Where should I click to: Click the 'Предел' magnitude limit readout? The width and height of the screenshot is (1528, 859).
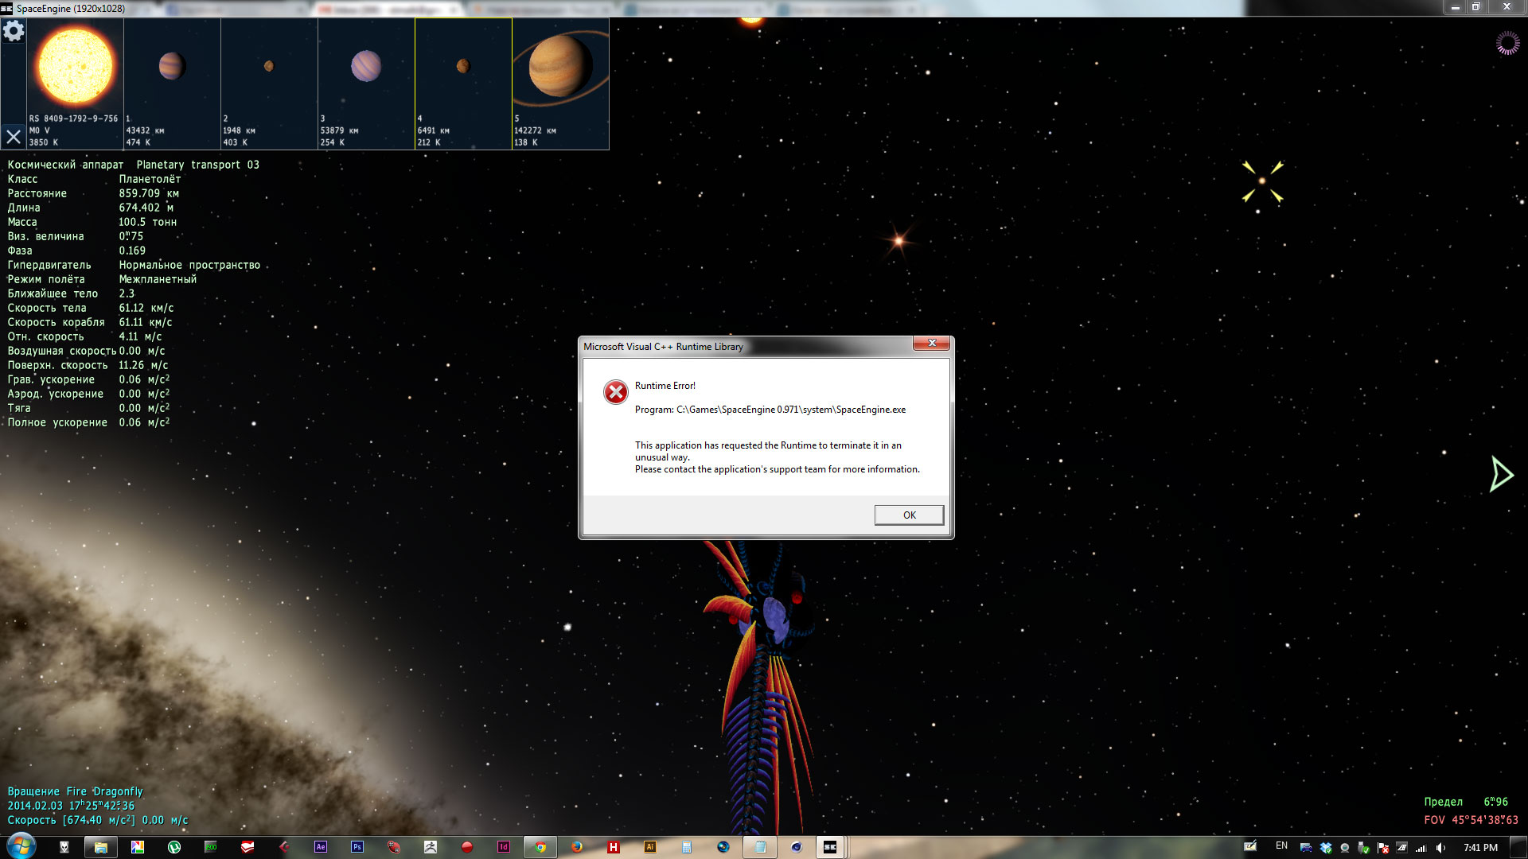[1466, 802]
